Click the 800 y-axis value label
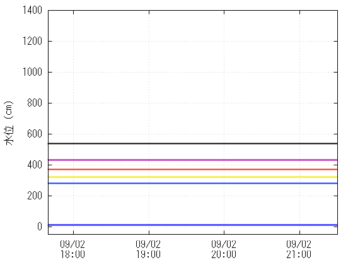Viewport: 353px width, 265px height. [x=35, y=103]
